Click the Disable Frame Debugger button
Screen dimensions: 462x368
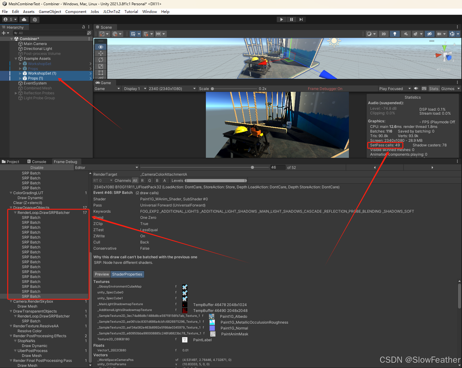pos(37,167)
